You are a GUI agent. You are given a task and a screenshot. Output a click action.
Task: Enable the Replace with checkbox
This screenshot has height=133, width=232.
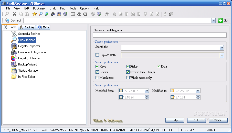97,55
